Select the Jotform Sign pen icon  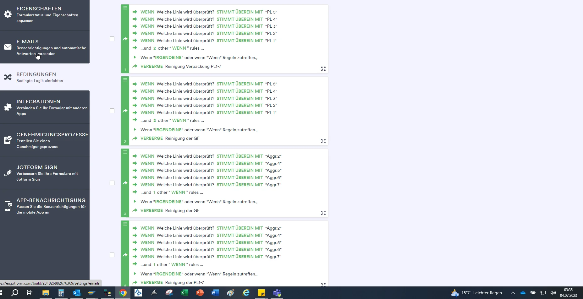click(8, 173)
